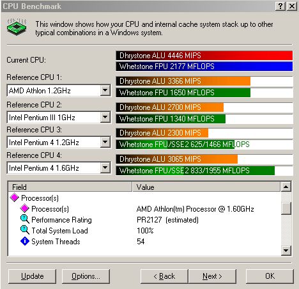Select the Total System Load row label
Viewport: 299px width, 289px height.
(x=59, y=231)
